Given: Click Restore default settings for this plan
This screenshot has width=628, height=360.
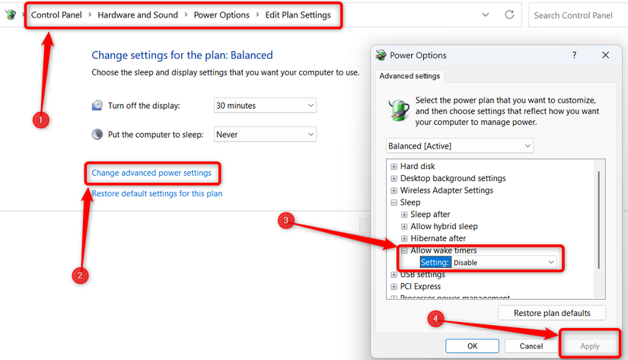Looking at the screenshot, I should point(157,193).
